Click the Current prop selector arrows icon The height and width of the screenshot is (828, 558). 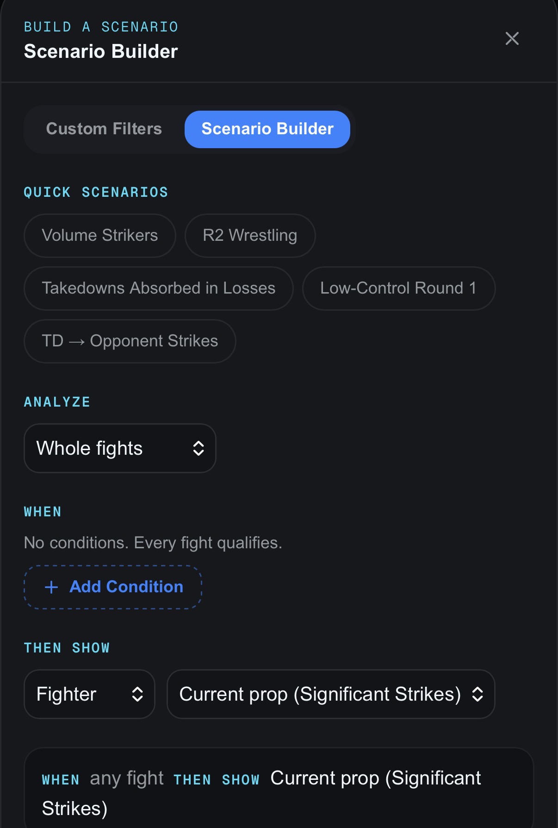click(x=477, y=694)
